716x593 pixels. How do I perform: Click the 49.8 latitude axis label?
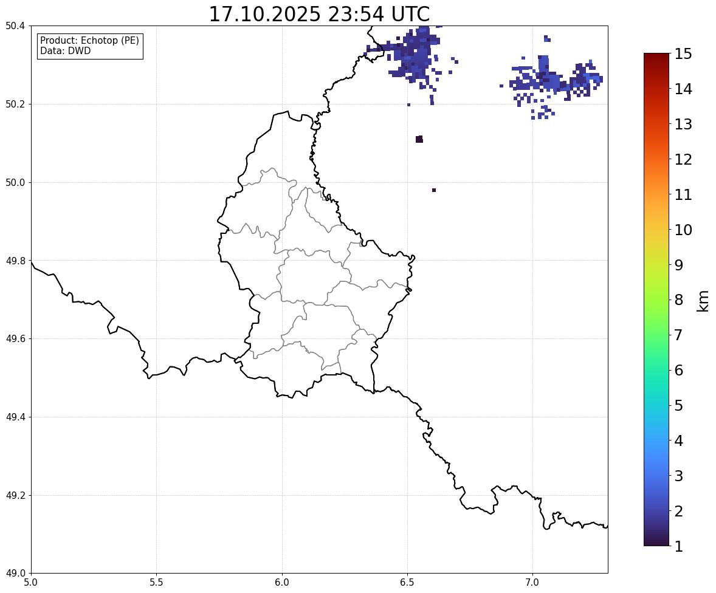coord(14,261)
